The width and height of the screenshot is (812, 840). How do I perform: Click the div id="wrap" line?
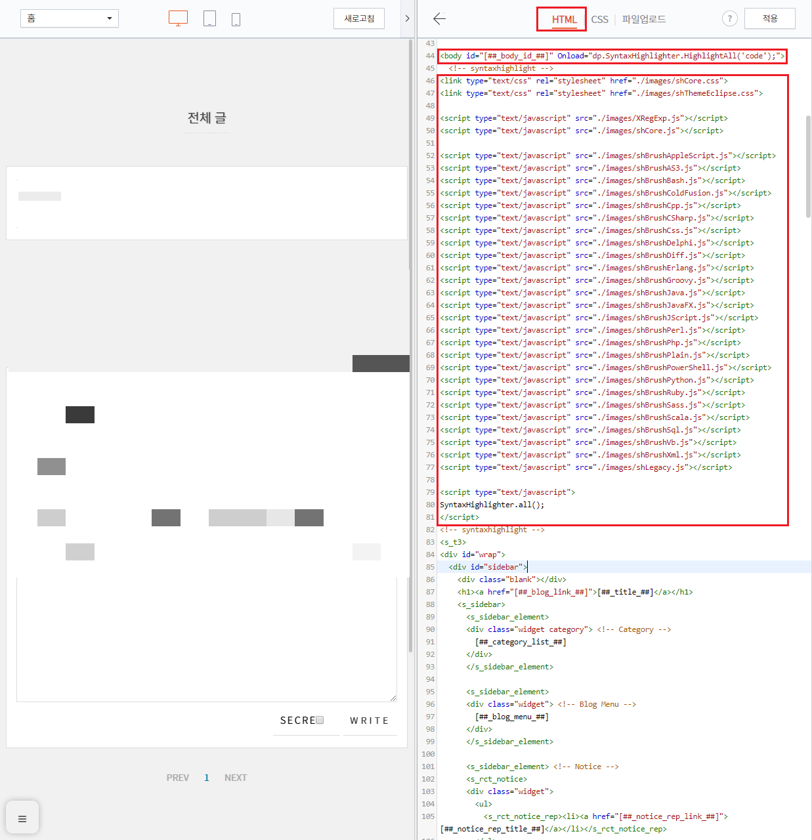pyautogui.click(x=473, y=555)
